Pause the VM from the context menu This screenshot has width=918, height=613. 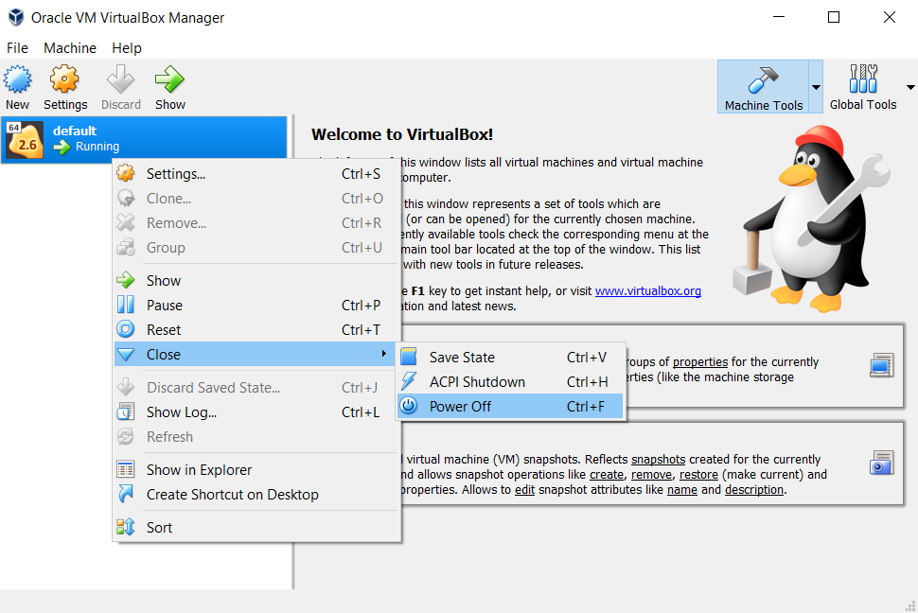pyautogui.click(x=256, y=305)
